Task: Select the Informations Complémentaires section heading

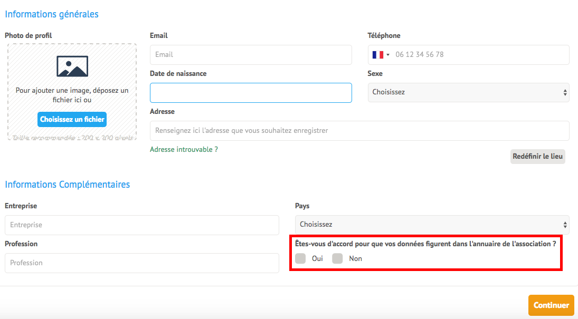Action: pyautogui.click(x=67, y=184)
